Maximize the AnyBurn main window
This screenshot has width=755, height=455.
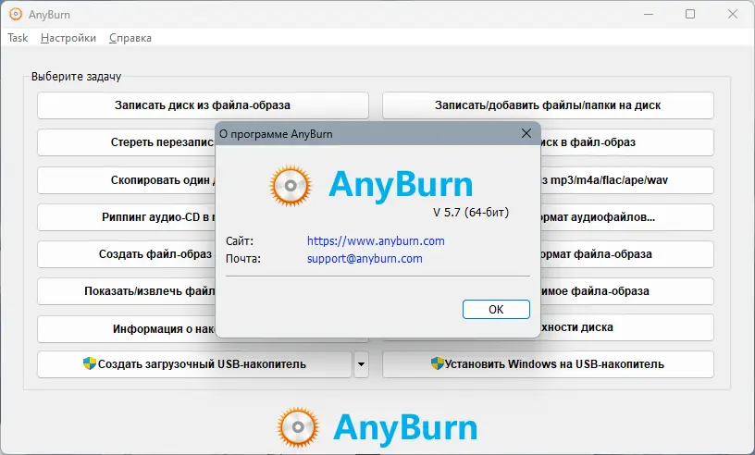point(690,14)
